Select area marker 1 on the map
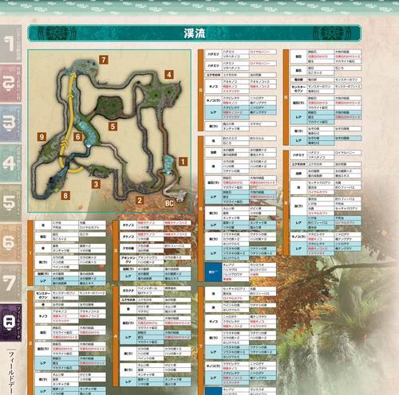The image size is (399, 395). click(183, 162)
